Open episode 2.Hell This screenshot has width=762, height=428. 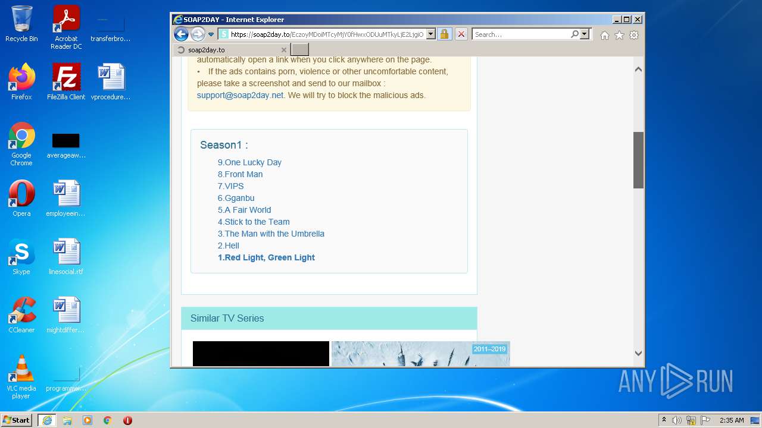228,246
